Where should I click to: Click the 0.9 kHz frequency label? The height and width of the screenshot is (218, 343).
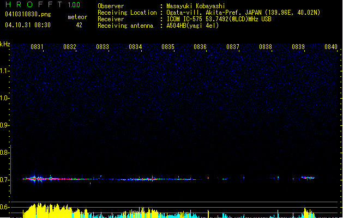point(4,125)
